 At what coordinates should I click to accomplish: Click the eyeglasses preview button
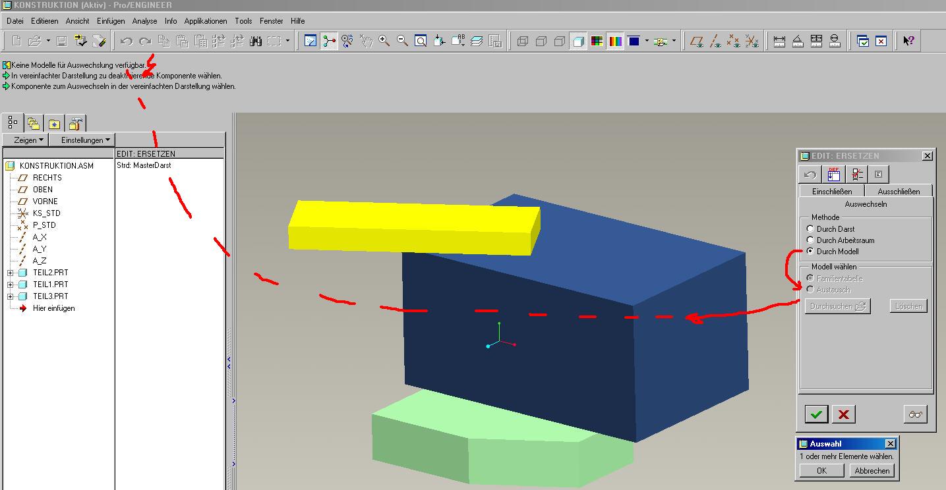click(915, 414)
